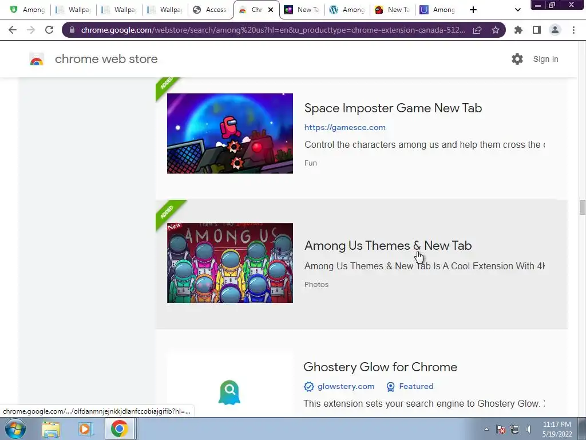Reload the page with the refresh icon

(49, 30)
